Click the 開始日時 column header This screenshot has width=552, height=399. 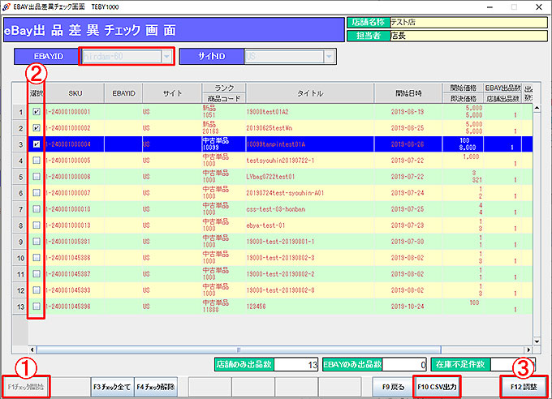408,93
